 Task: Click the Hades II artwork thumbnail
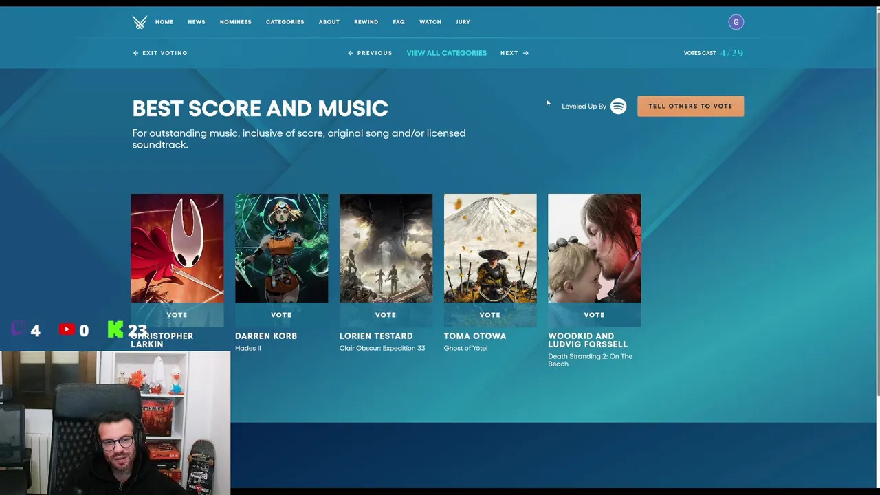(x=281, y=248)
